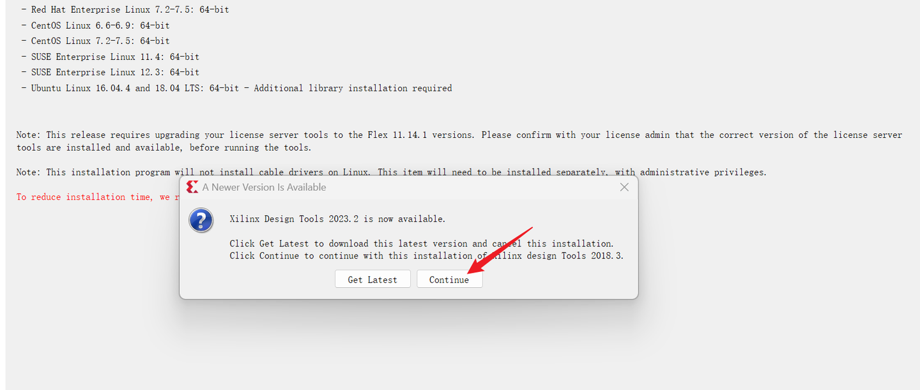Click "Additional library installation required" text
Screen dimensions: 920x390
[353, 88]
